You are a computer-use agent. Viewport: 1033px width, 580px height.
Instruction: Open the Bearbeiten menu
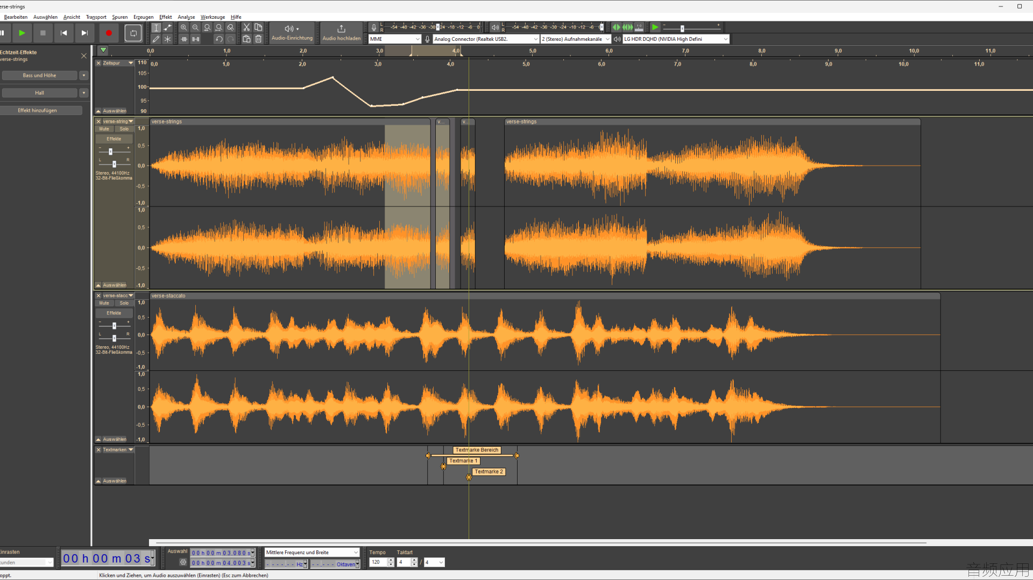click(x=16, y=17)
